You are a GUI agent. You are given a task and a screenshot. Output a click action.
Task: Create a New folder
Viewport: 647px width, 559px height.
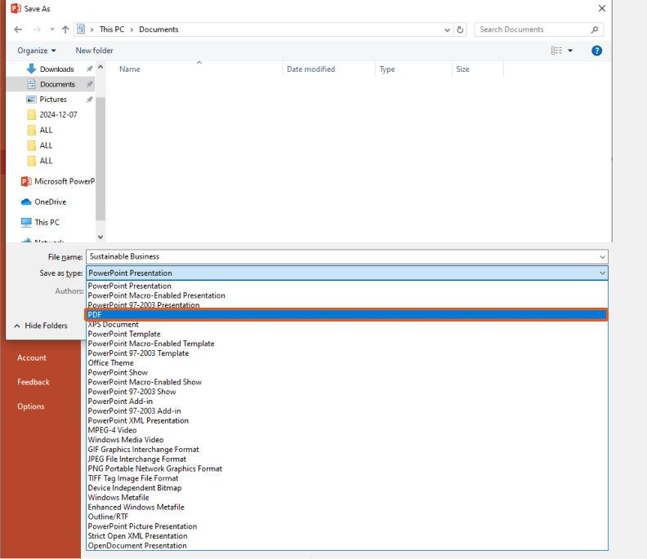click(x=94, y=51)
